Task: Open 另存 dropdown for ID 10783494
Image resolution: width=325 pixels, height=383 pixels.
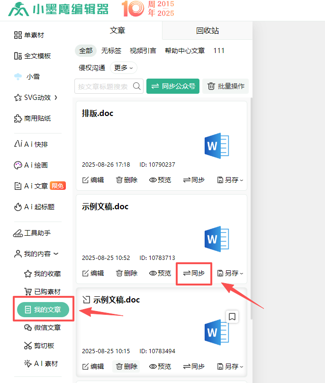Action: tap(230, 366)
